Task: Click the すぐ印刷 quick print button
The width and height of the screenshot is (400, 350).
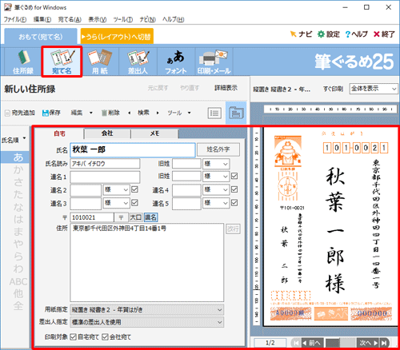Action: (x=333, y=89)
